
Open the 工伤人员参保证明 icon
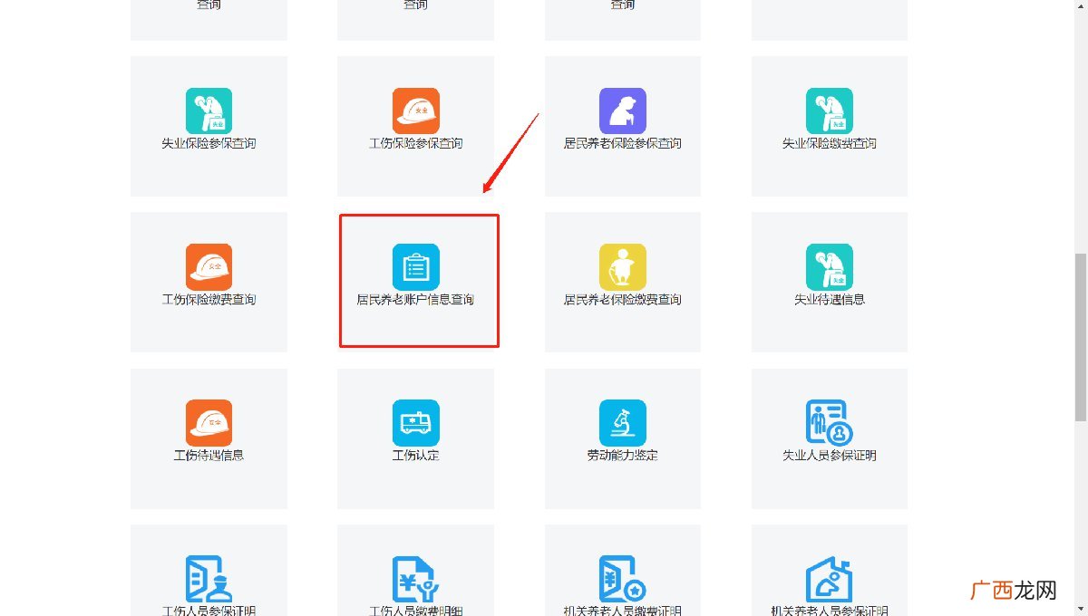pos(209,579)
